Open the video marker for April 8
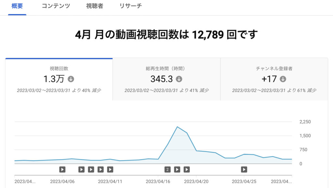 (x=82, y=169)
